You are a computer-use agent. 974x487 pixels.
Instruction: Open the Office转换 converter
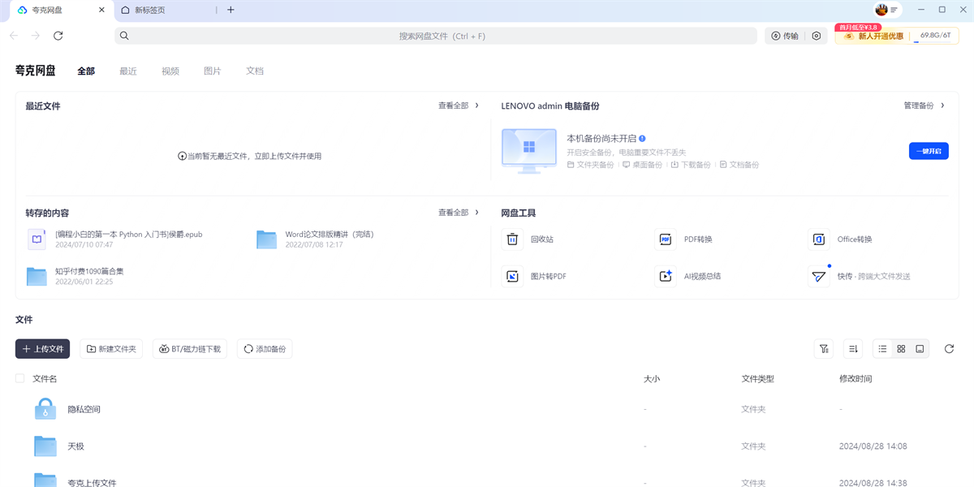[x=818, y=239]
